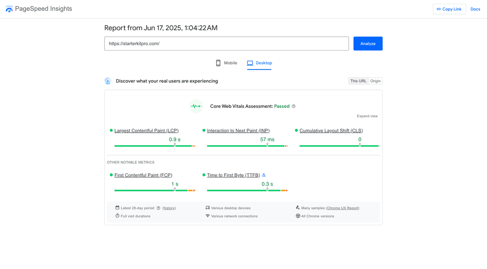Click the wifi icon beside Various network connections
The height and width of the screenshot is (269, 487).
207,216
